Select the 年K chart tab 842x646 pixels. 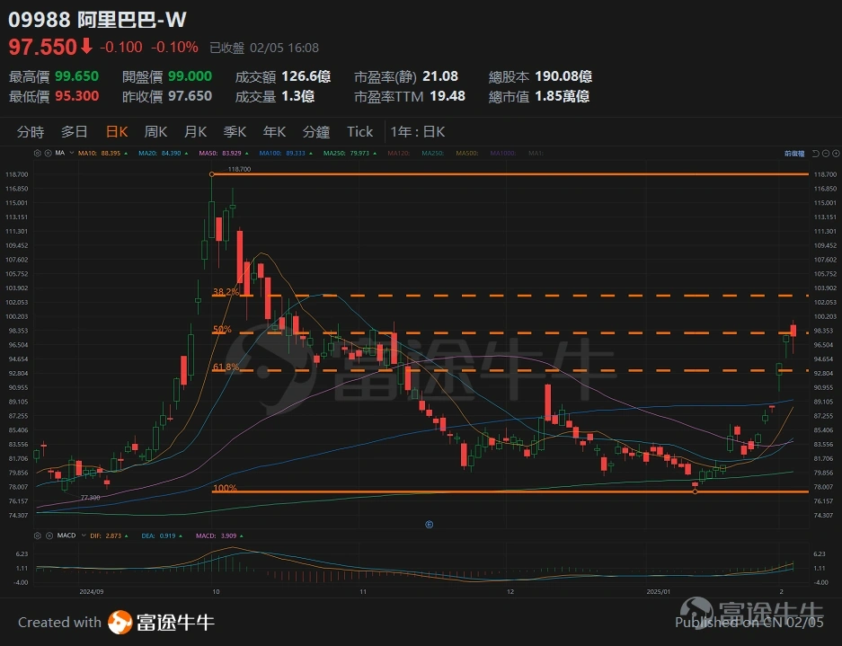point(274,131)
